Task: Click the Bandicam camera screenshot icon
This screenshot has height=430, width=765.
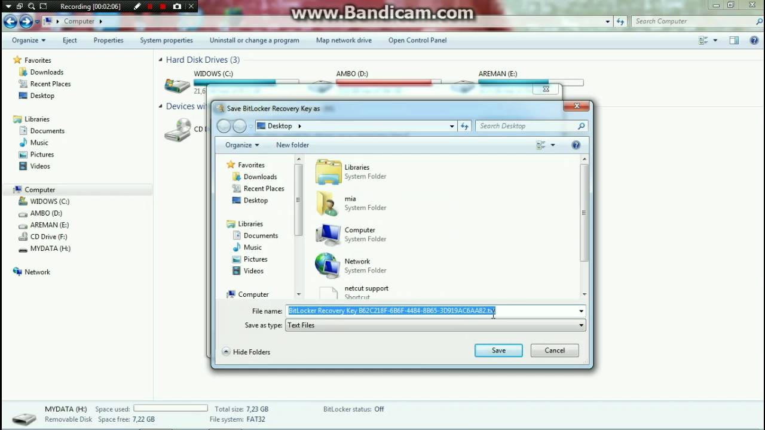Action: point(177,7)
